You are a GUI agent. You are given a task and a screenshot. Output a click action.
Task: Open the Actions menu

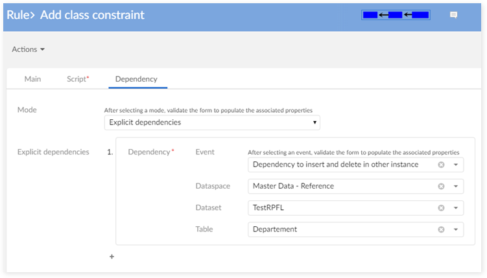coord(29,49)
